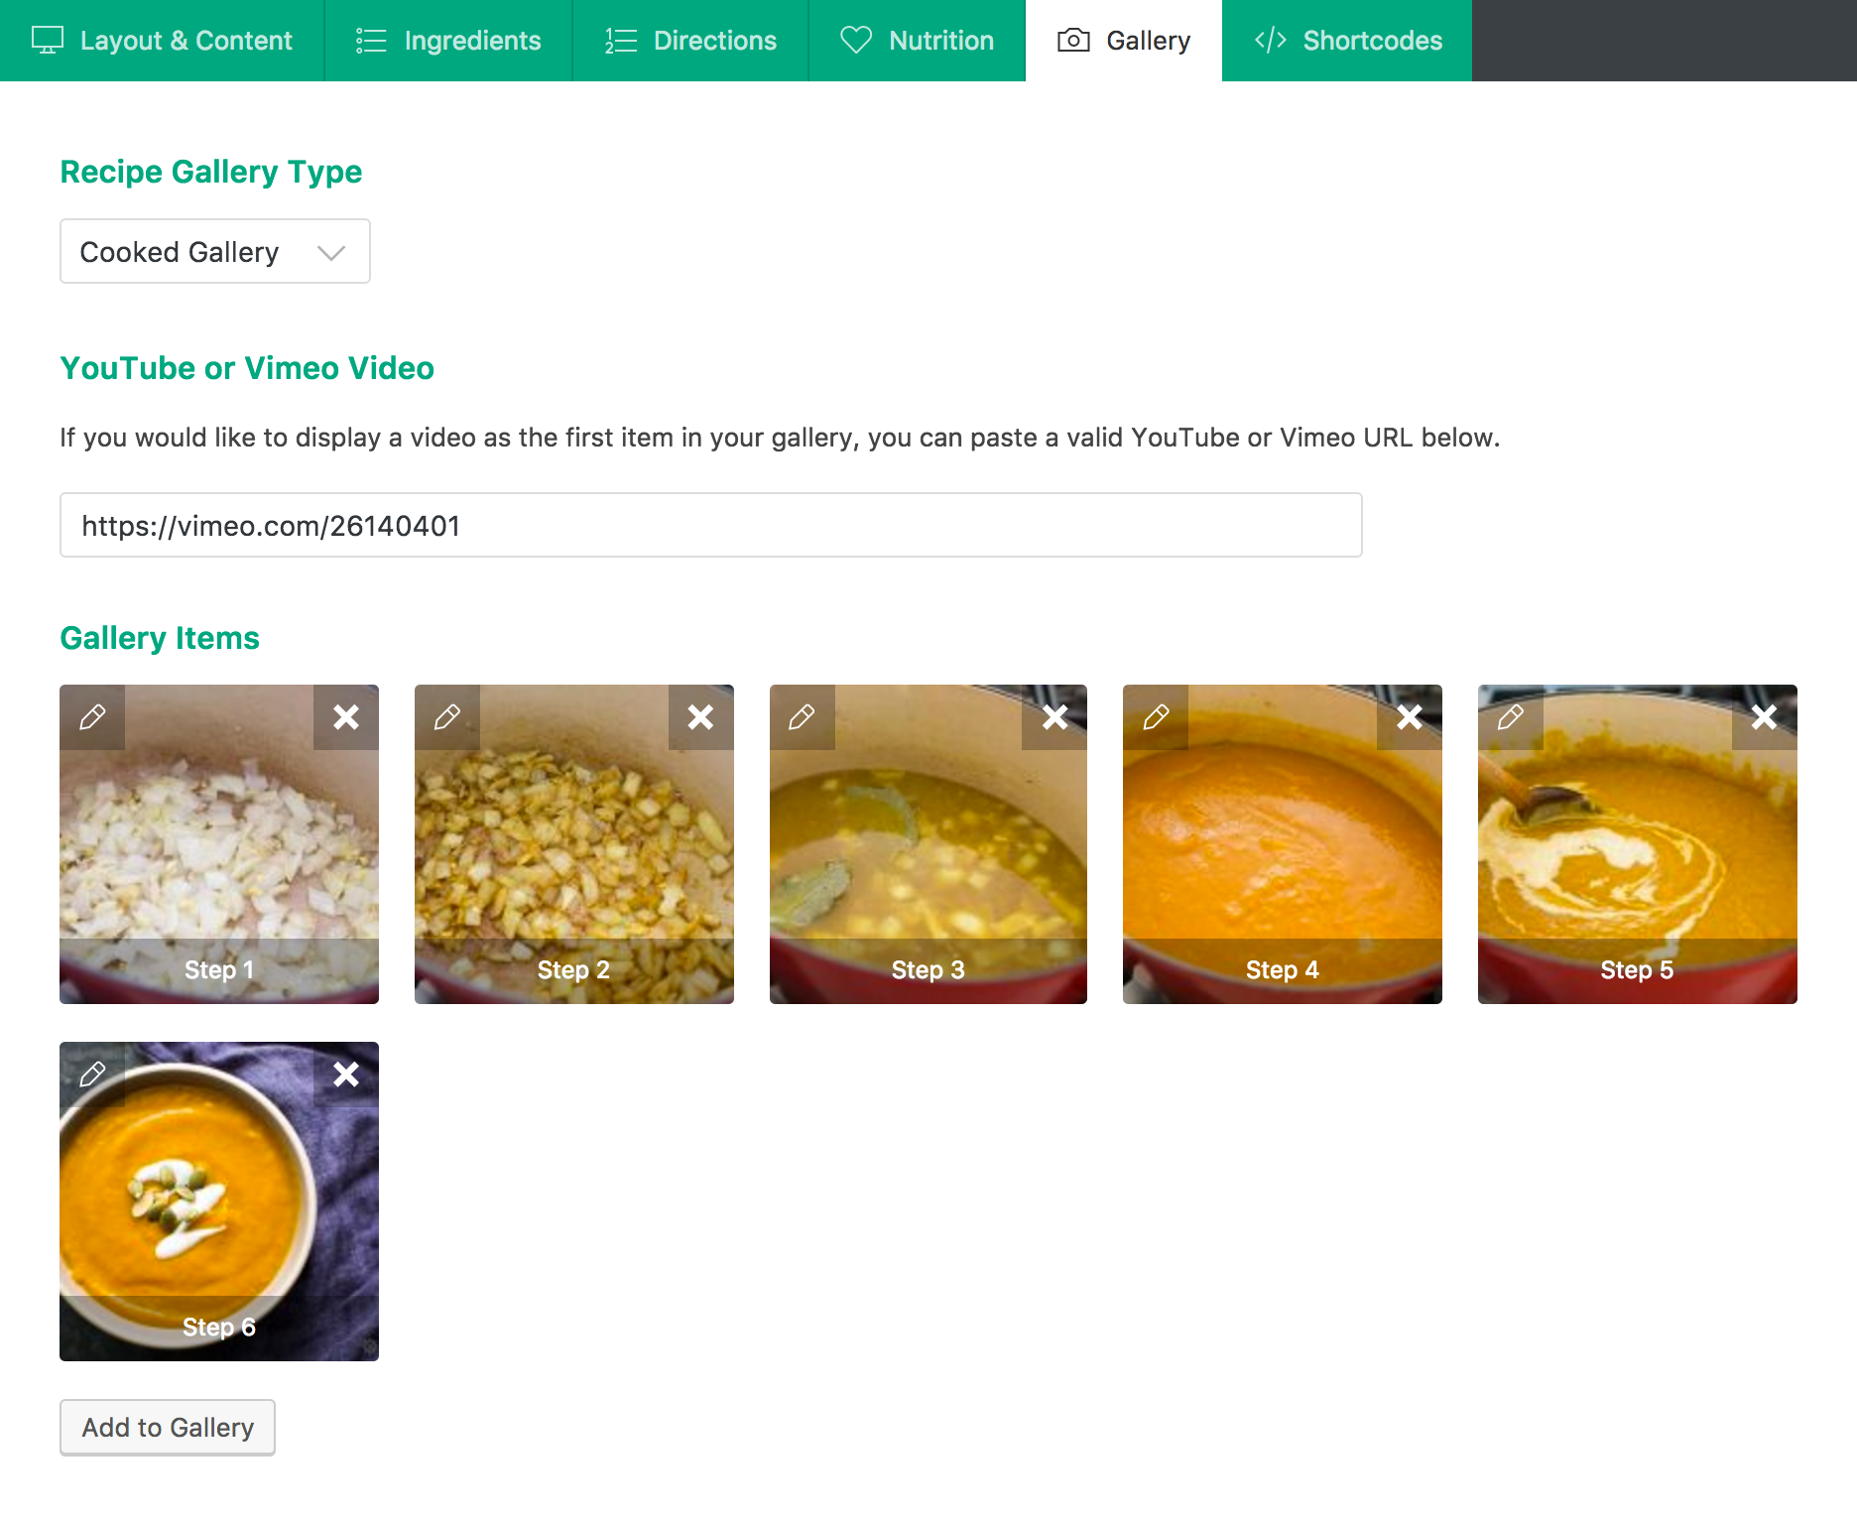Go to the Nutrition tab
This screenshot has width=1857, height=1524.
point(917,41)
